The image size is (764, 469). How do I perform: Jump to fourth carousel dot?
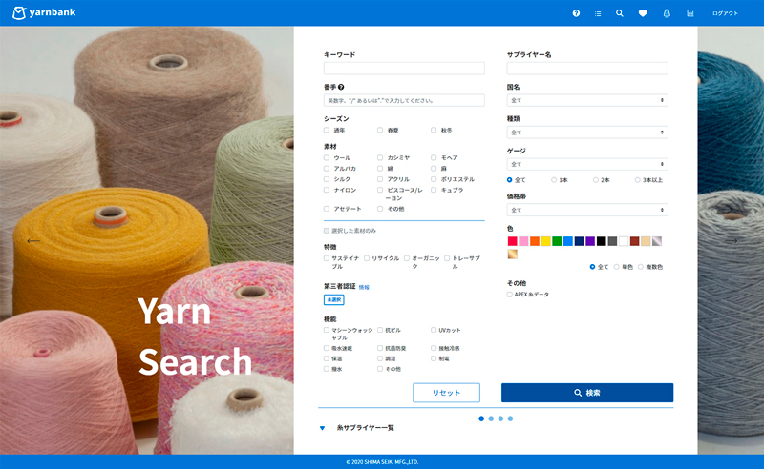tap(510, 418)
